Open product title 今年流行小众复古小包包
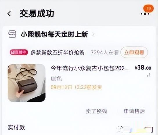Image resolution: width=158 pixels, height=135 pixels. coord(90,68)
